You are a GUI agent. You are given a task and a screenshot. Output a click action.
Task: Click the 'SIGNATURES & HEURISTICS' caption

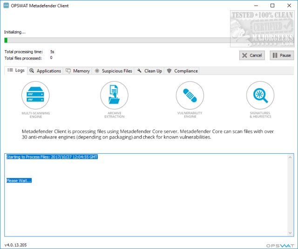coord(260,115)
